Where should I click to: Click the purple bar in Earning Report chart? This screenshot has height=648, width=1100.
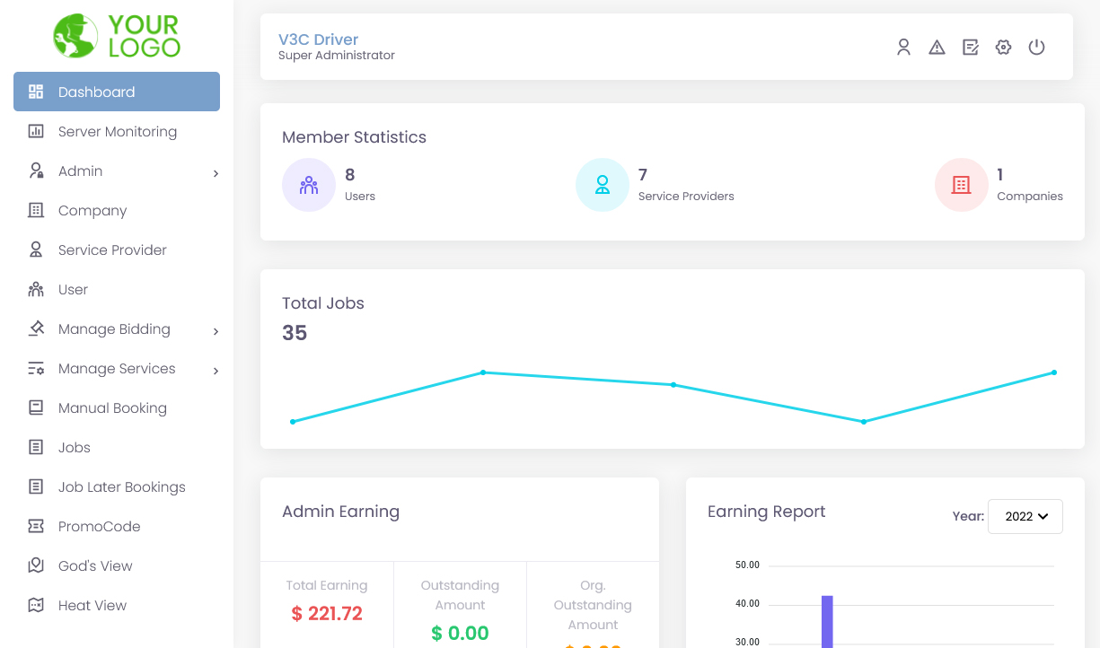coord(826,619)
